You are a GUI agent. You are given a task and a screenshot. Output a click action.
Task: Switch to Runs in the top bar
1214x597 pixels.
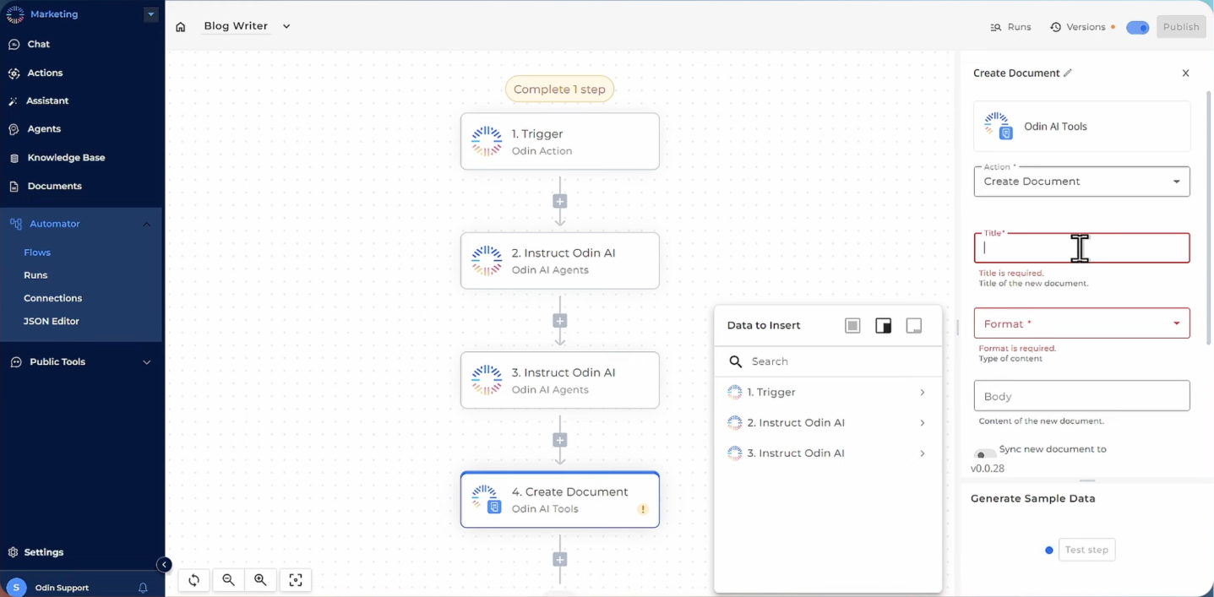pyautogui.click(x=1011, y=26)
